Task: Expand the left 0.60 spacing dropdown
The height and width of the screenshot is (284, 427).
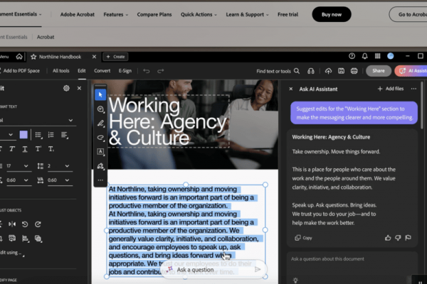Action: [26, 180]
